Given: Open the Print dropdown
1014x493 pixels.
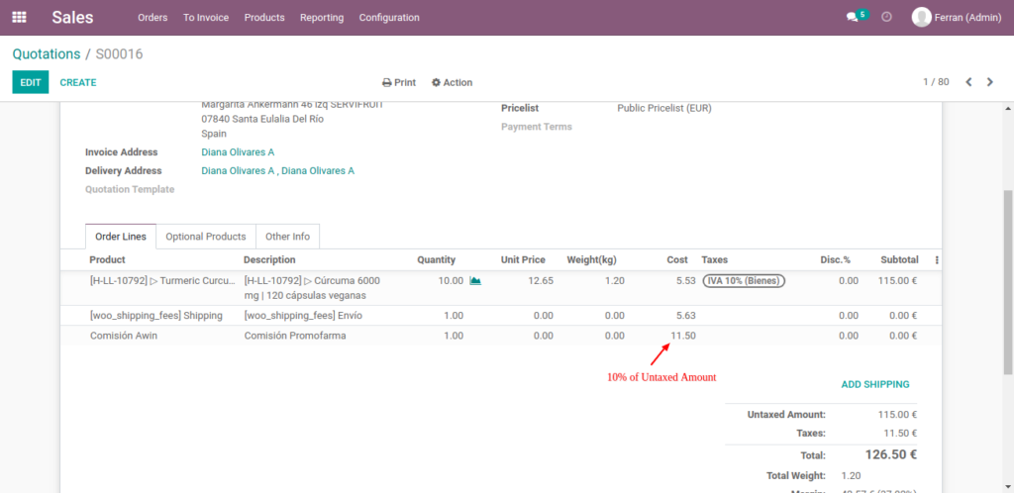Looking at the screenshot, I should pos(399,83).
